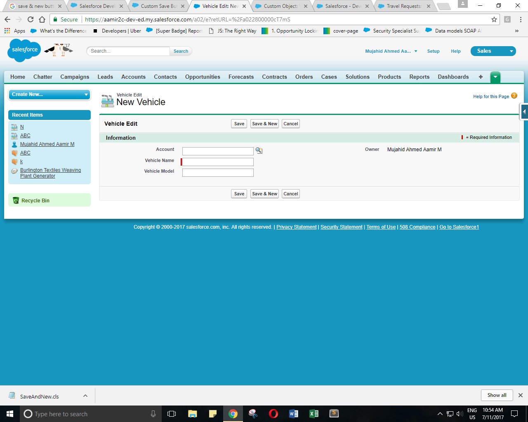
Task: Click into the Vehicle Model field
Action: pyautogui.click(x=218, y=173)
